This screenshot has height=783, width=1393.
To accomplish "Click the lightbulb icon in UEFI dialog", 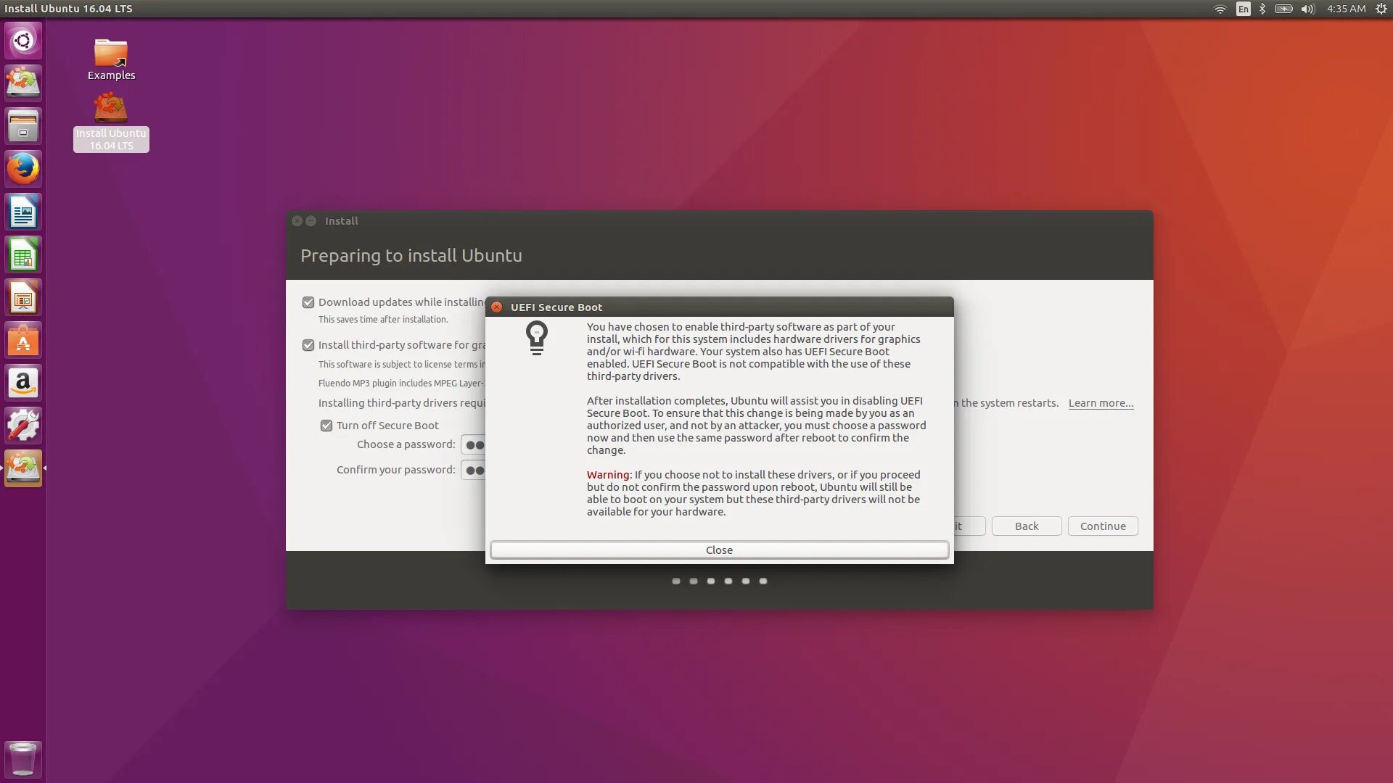I will pos(537,338).
